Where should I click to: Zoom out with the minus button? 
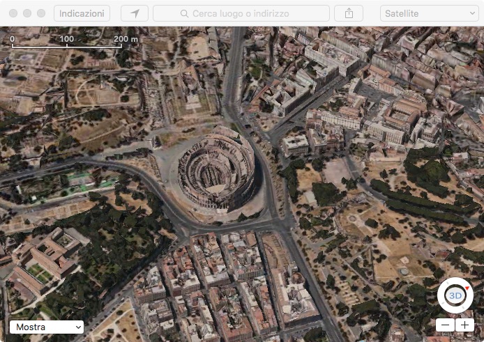click(x=445, y=325)
